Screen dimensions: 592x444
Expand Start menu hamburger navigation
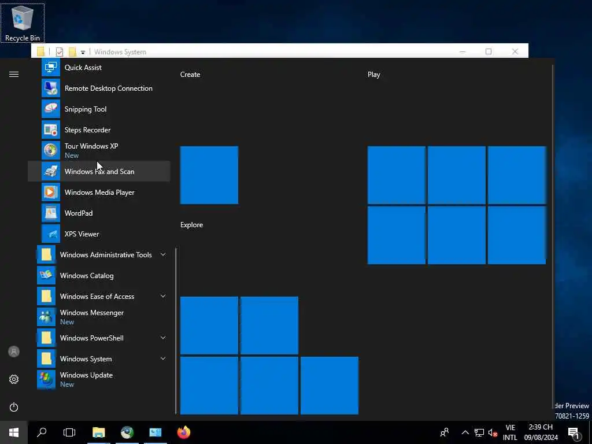(x=14, y=75)
